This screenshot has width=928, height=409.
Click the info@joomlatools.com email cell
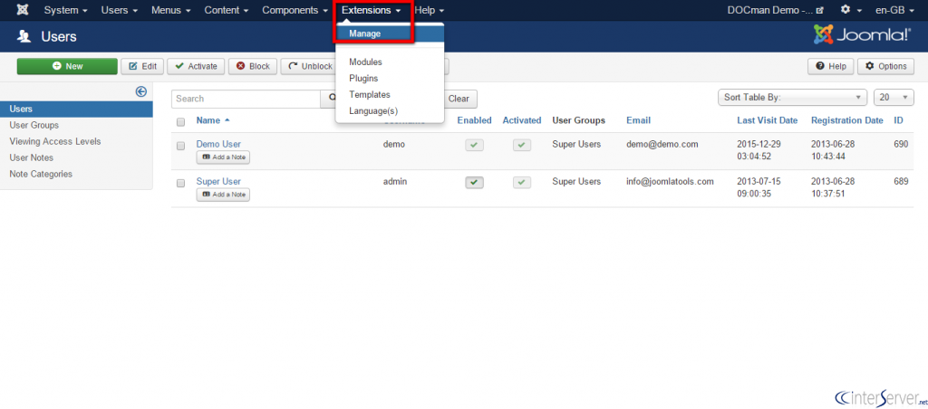(670, 182)
